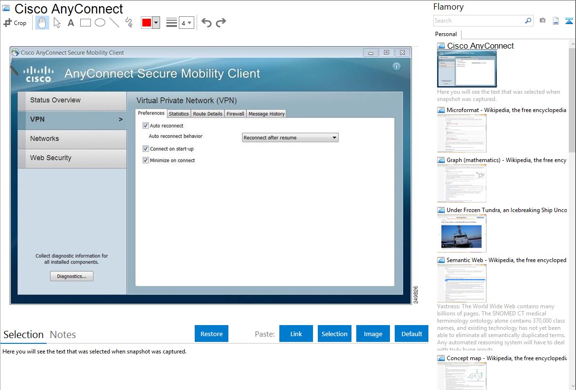
Task: Click the camera capture icon
Action: 542,21
